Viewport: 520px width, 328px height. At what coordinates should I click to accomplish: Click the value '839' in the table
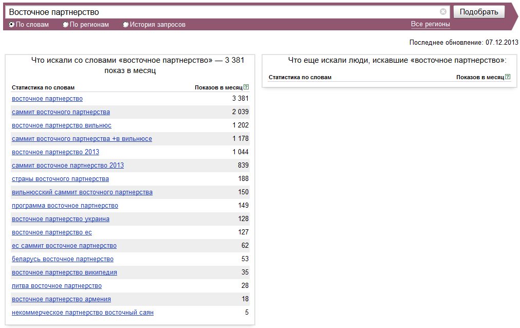[x=243, y=165]
